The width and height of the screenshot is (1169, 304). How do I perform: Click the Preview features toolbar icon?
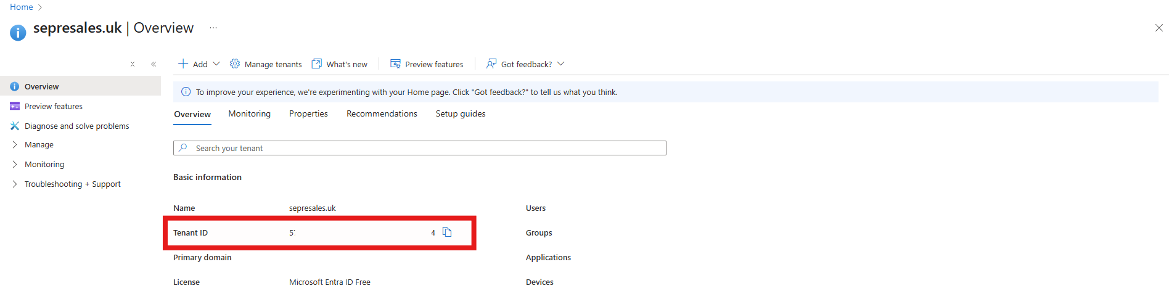(396, 64)
